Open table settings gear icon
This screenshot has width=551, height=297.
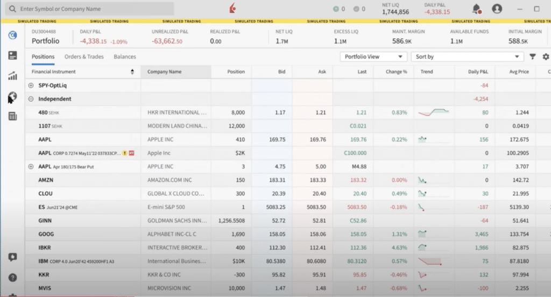(546, 56)
